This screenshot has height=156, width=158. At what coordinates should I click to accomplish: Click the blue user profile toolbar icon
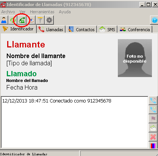click(x=4, y=20)
